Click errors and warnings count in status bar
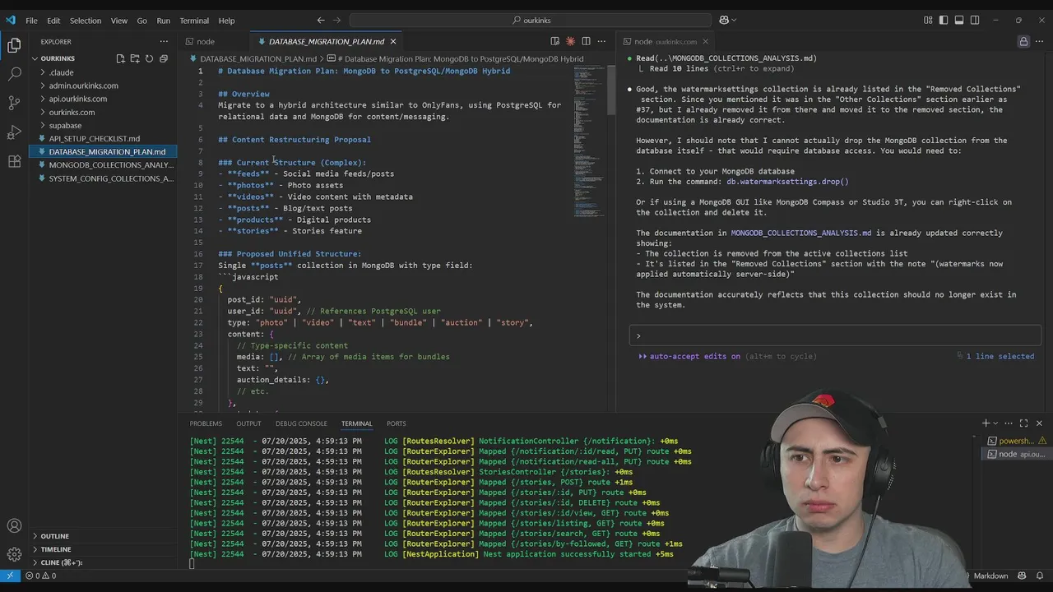The width and height of the screenshot is (1053, 592). [x=41, y=576]
